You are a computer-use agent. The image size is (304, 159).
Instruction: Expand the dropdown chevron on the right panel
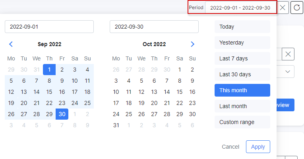pos(288,72)
